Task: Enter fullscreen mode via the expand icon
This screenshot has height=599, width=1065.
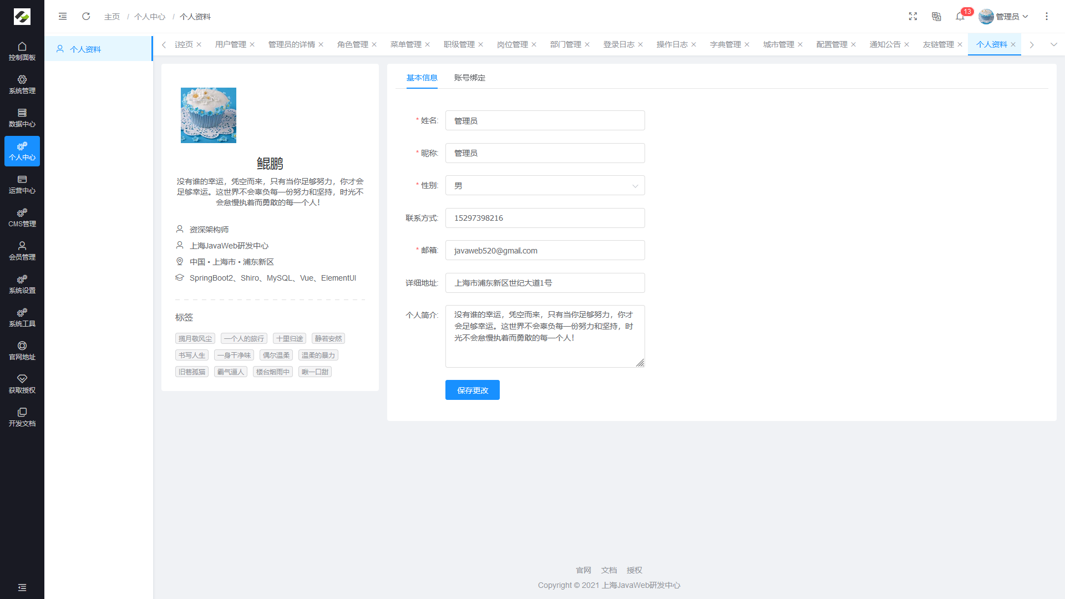Action: pos(913,17)
